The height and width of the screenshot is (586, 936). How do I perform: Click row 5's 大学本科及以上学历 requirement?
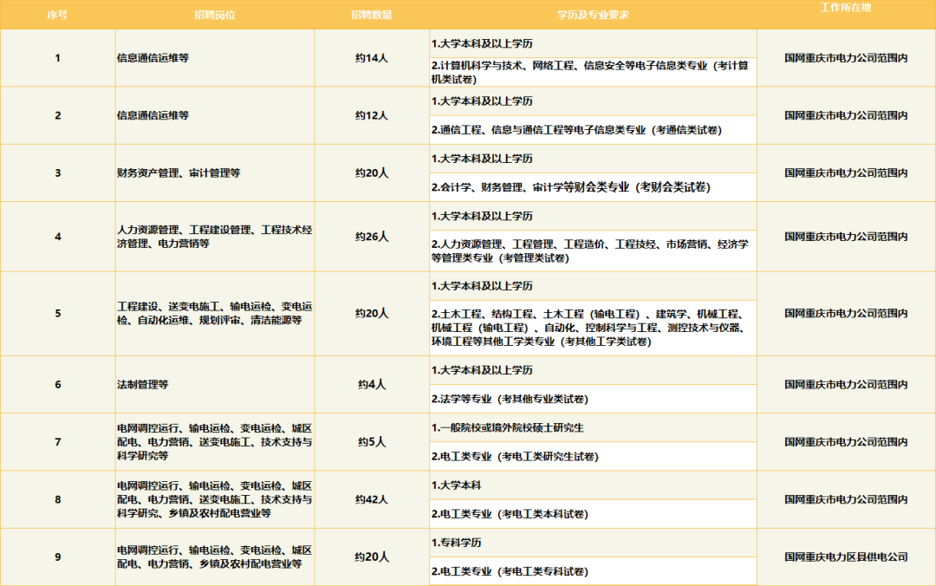click(x=482, y=285)
